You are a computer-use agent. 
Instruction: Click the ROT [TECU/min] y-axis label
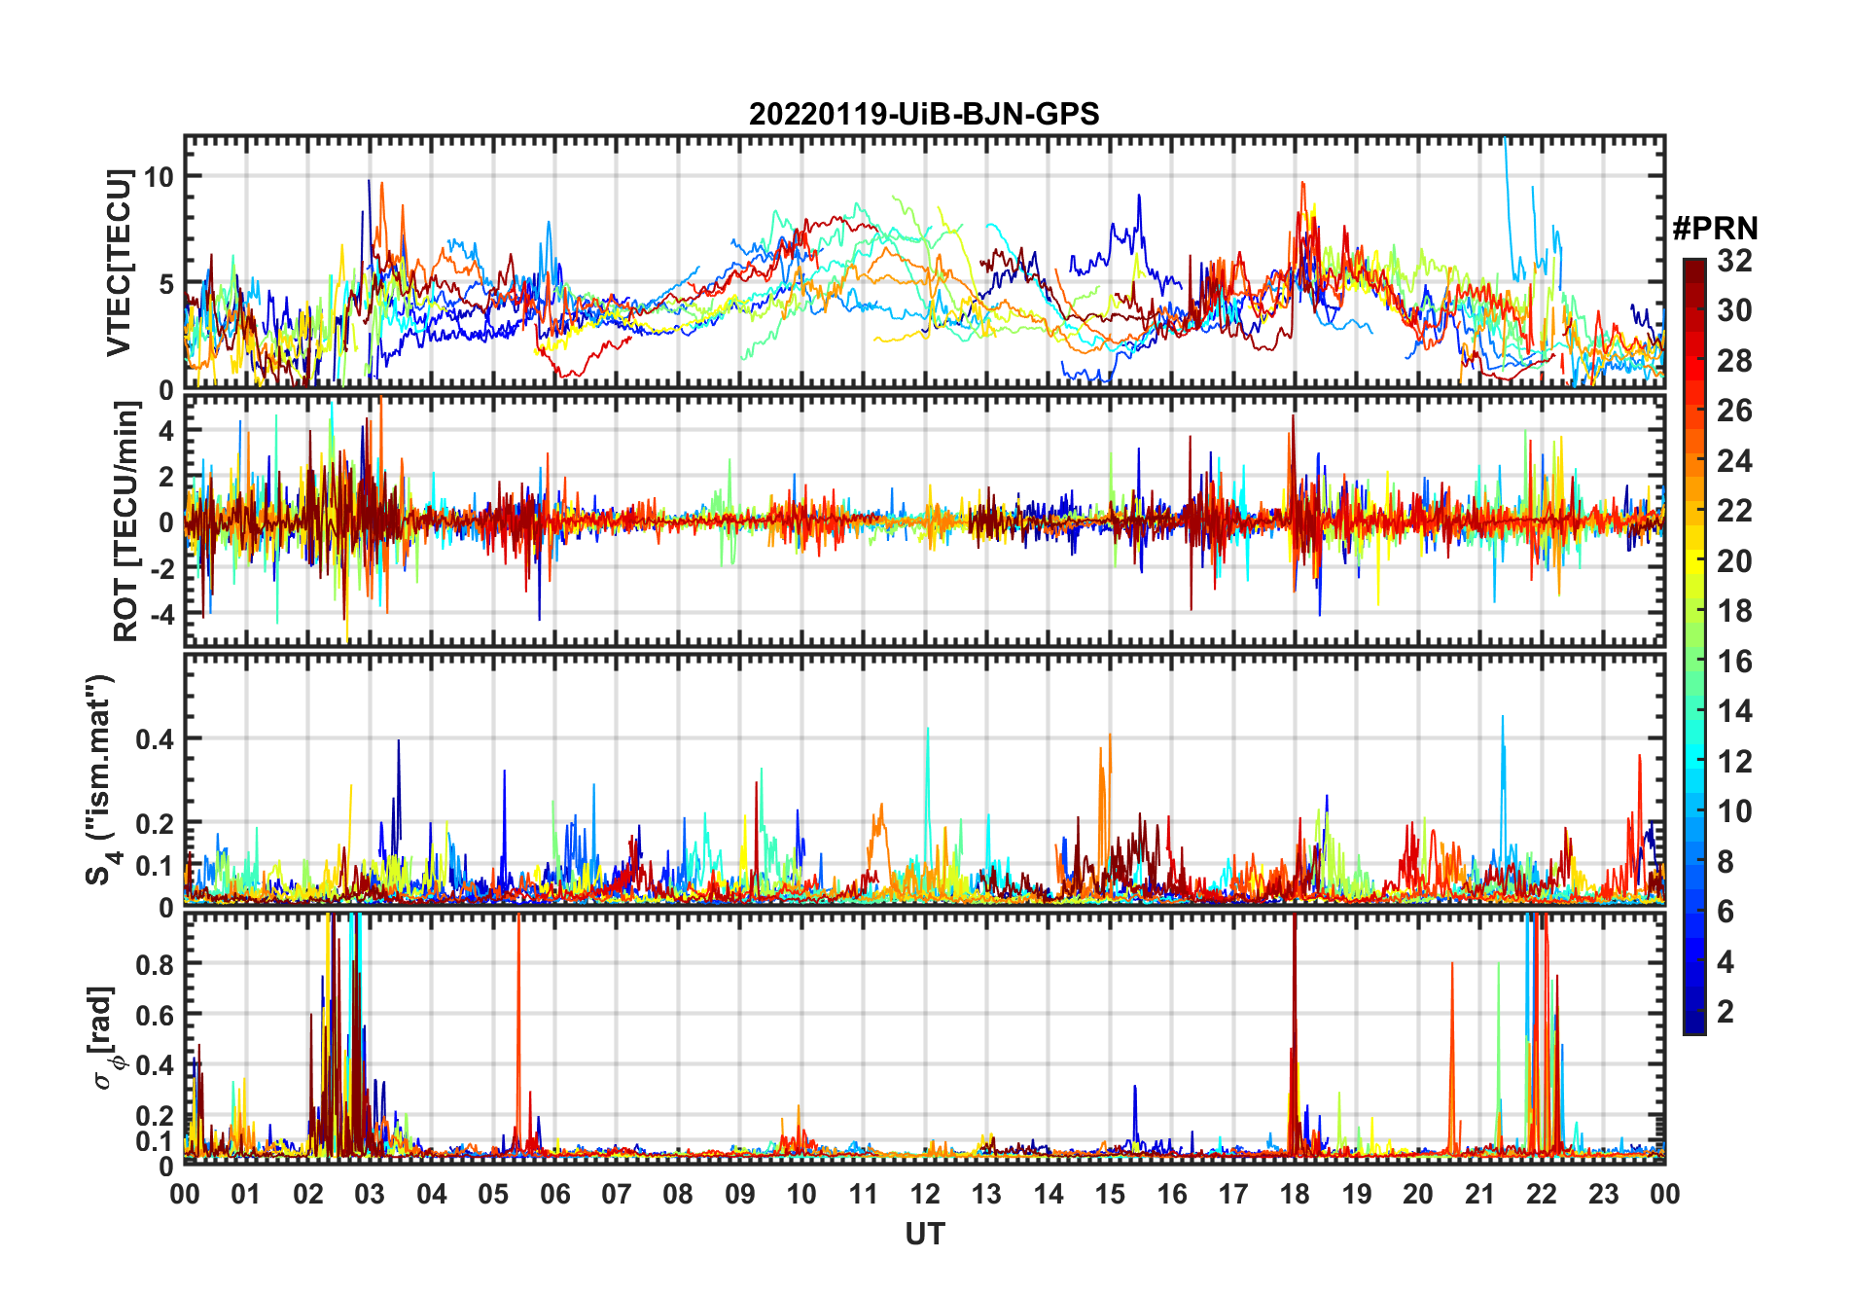coord(126,521)
